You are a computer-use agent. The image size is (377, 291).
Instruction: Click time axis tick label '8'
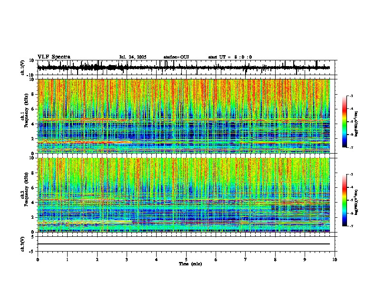click(x=275, y=260)
